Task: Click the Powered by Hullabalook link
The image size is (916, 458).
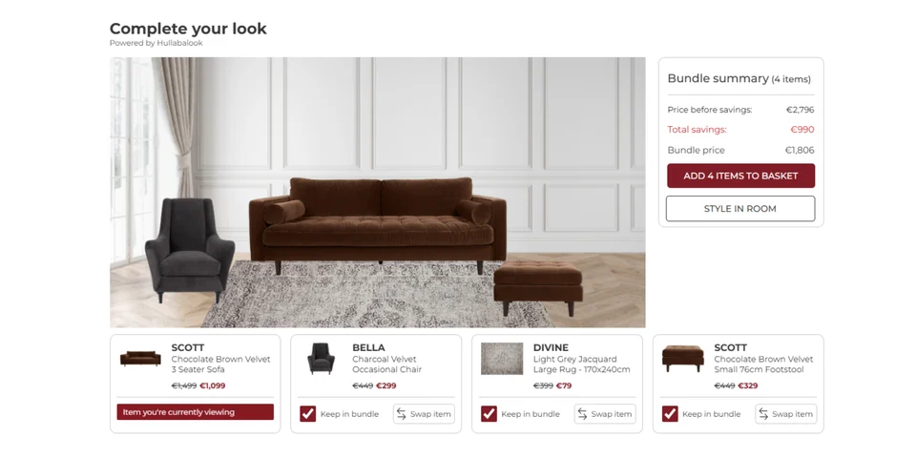Action: 156,43
